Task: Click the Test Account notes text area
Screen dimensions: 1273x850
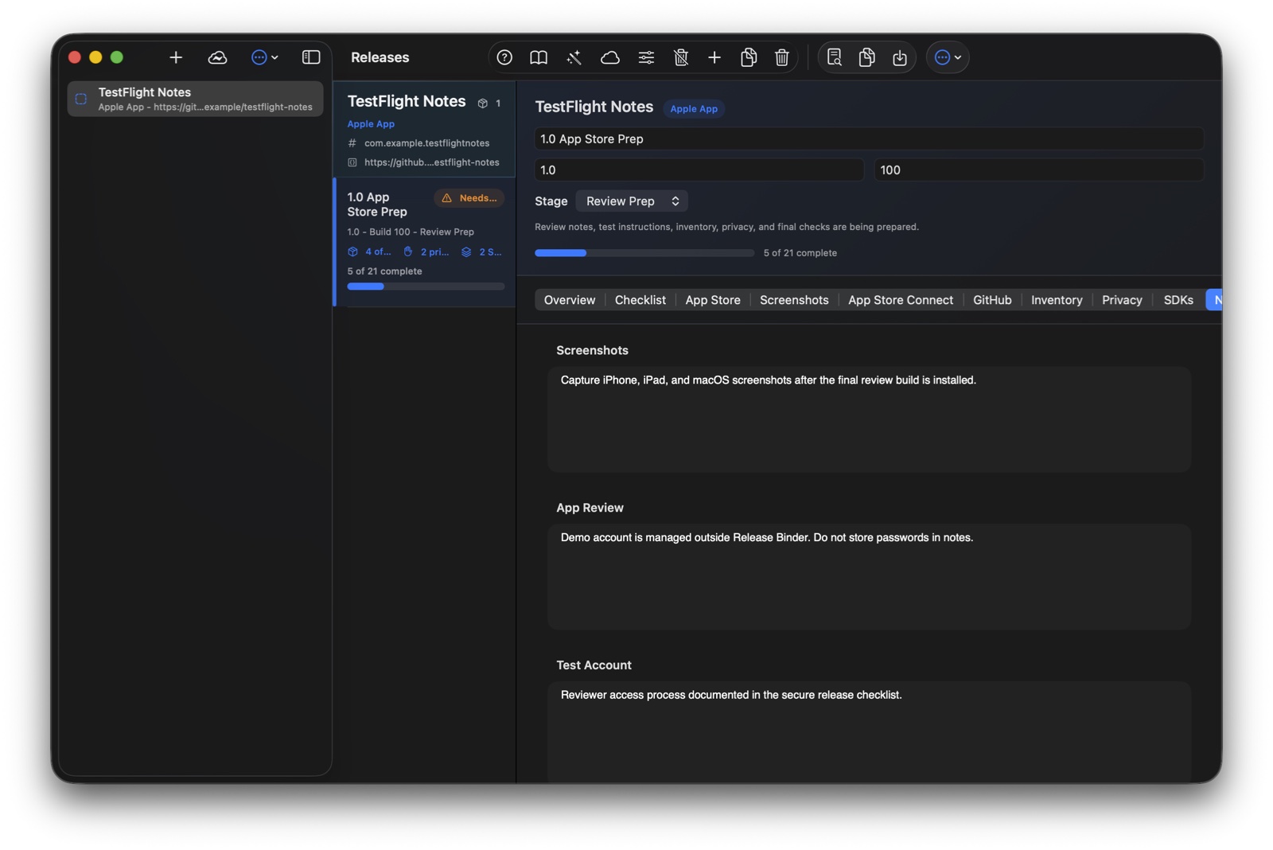Action: tap(869, 731)
